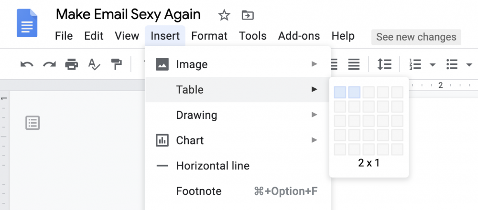Open the line spacing control
The height and width of the screenshot is (210, 478).
click(384, 64)
